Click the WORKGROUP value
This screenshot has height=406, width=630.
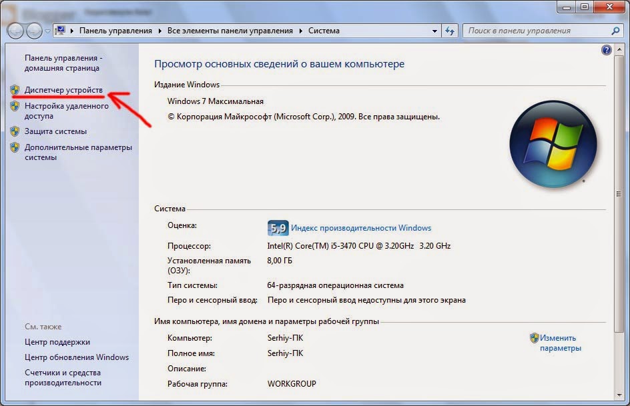pos(292,383)
